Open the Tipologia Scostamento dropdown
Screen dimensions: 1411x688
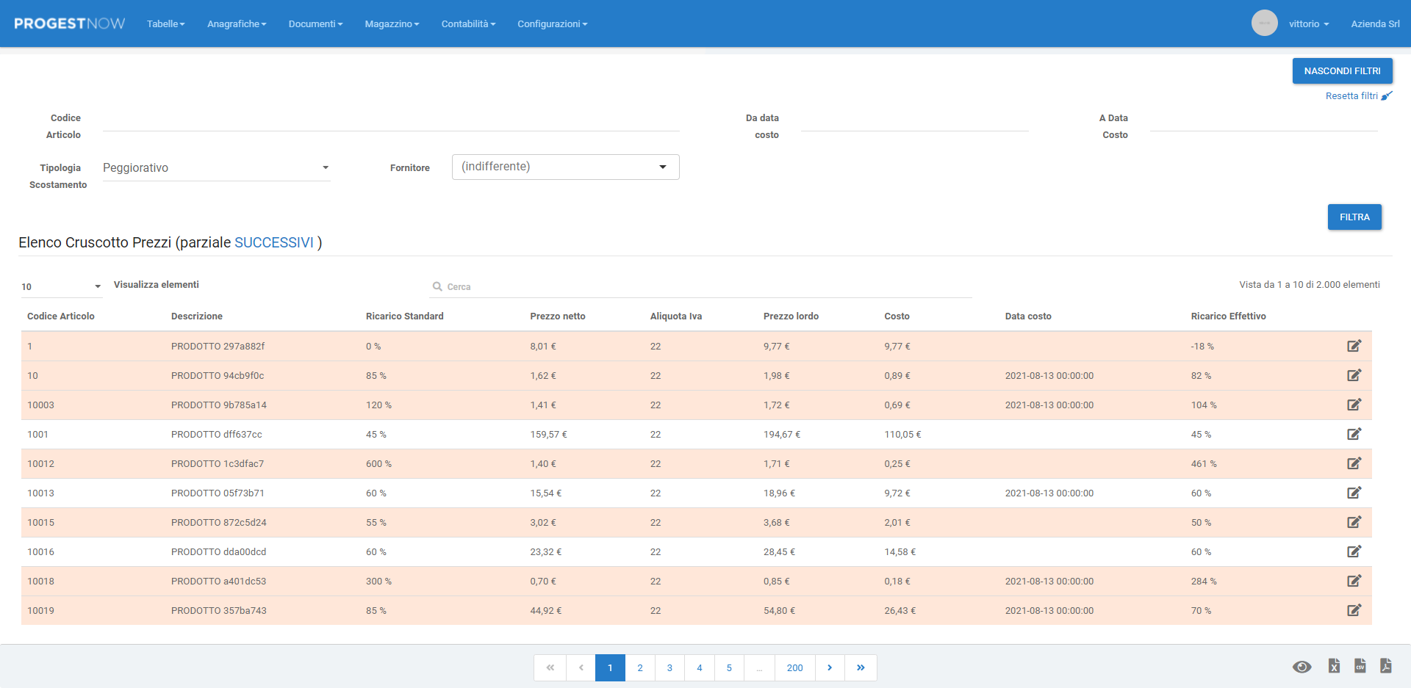tap(217, 168)
